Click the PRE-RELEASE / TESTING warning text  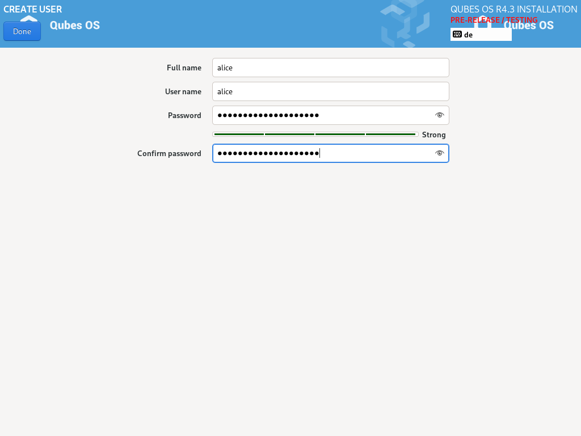coord(494,20)
